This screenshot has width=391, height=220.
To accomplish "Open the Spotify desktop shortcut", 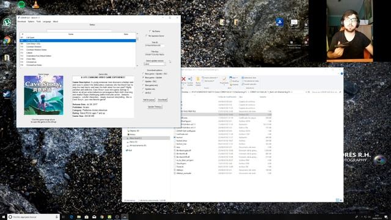I will coord(21,4).
